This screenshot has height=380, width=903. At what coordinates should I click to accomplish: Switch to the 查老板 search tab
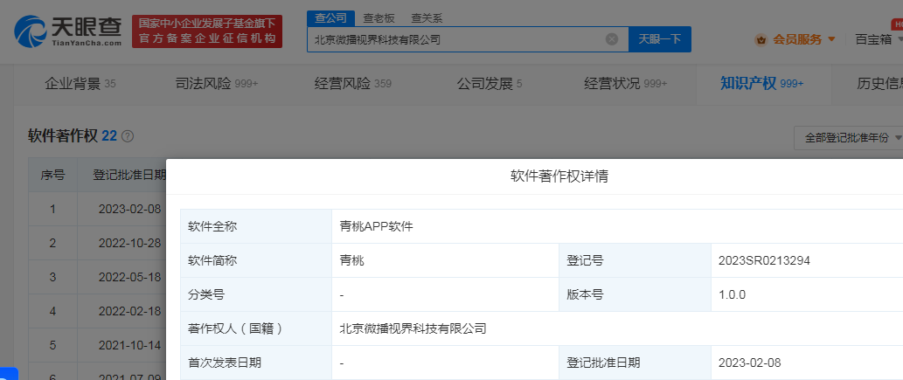(x=379, y=17)
